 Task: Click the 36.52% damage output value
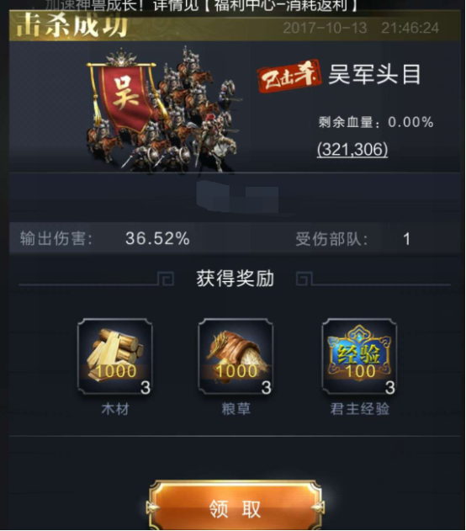click(x=157, y=238)
